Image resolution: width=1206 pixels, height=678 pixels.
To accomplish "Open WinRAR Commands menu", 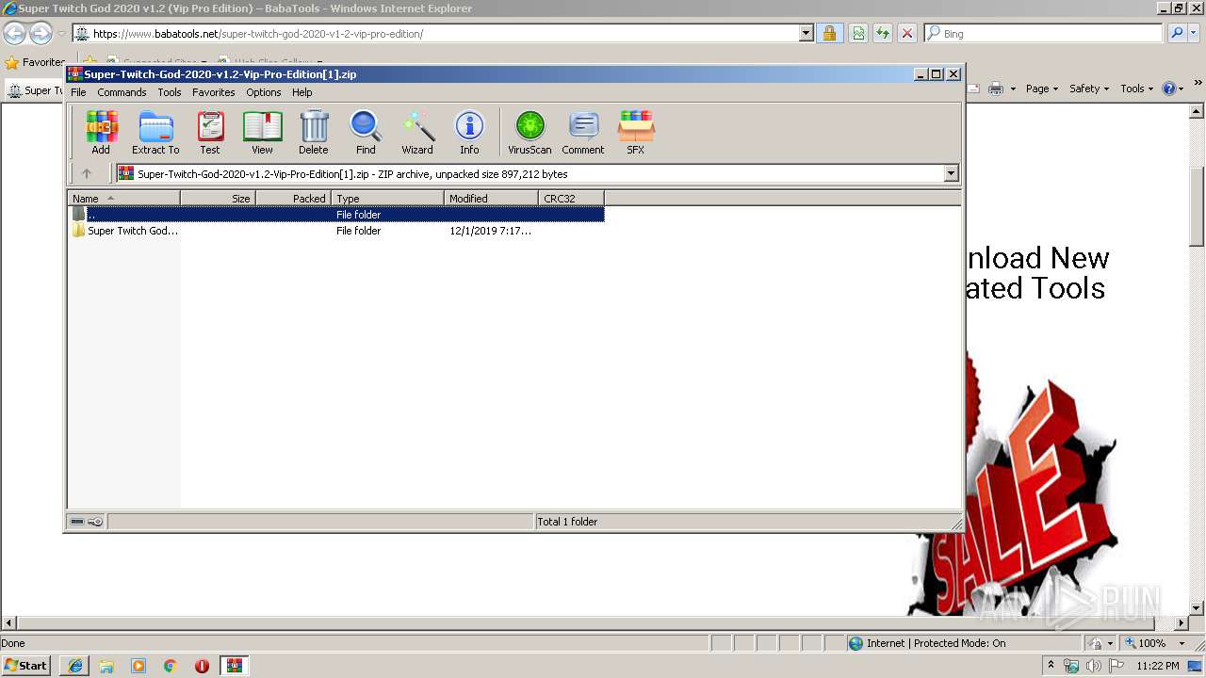I will (x=122, y=92).
